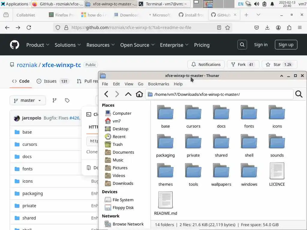
Task: Select the sounds folder in Thunar
Action: tap(277, 146)
